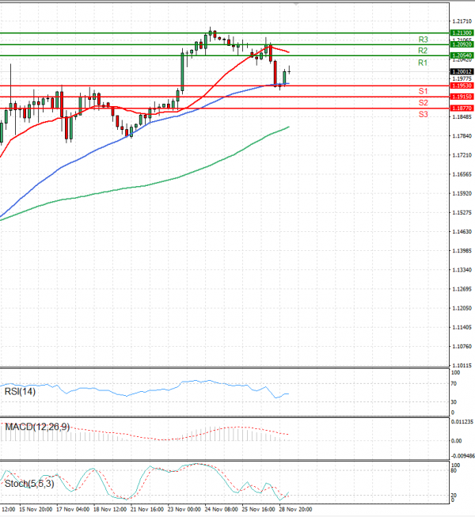Image resolution: width=475 pixels, height=517 pixels.
Task: Click the S1 support label
Action: tap(423, 91)
